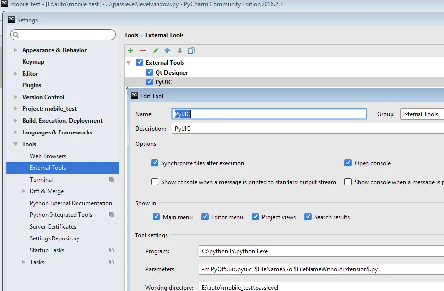Move tool up with blue arrow

click(167, 51)
